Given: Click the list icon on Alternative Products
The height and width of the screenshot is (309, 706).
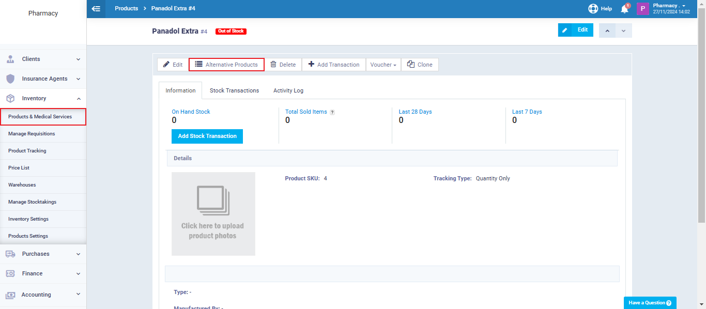Looking at the screenshot, I should pos(198,64).
